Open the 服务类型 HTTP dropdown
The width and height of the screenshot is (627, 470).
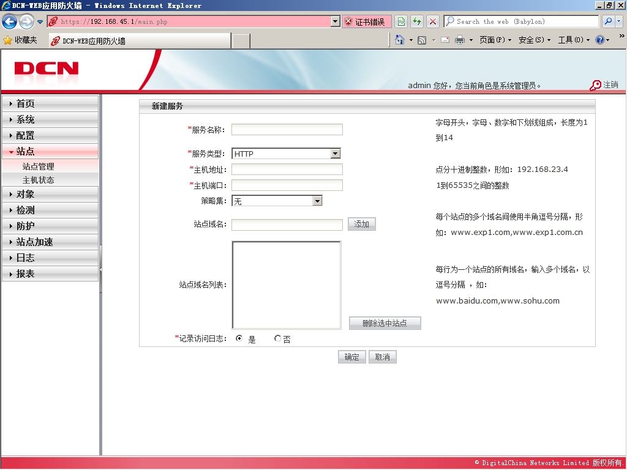click(286, 154)
